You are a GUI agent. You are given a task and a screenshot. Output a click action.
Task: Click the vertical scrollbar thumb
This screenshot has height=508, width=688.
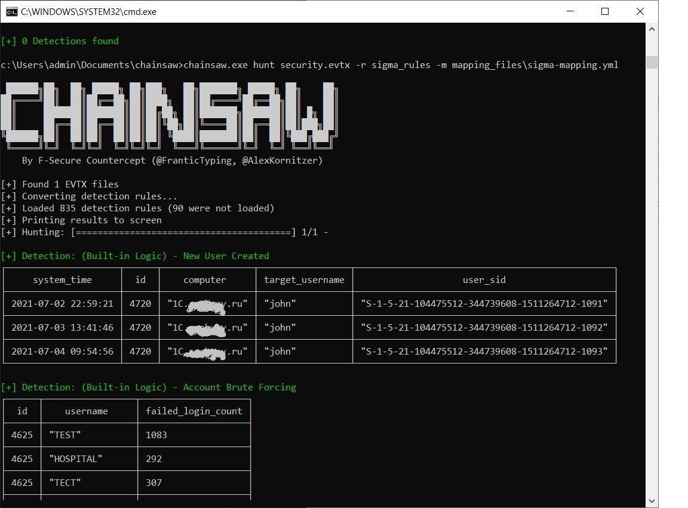click(652, 62)
